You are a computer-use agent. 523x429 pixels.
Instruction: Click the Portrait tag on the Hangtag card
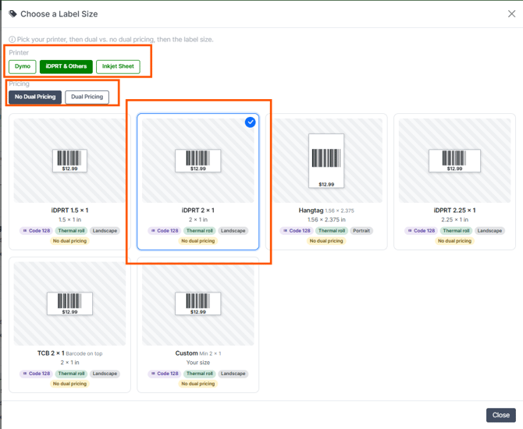click(361, 231)
